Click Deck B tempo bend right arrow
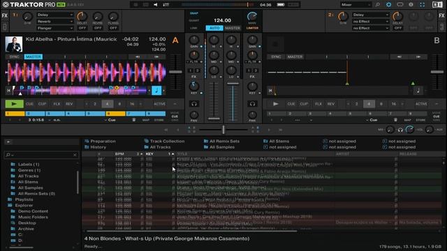This screenshot has width=447, height=251. coord(418,56)
